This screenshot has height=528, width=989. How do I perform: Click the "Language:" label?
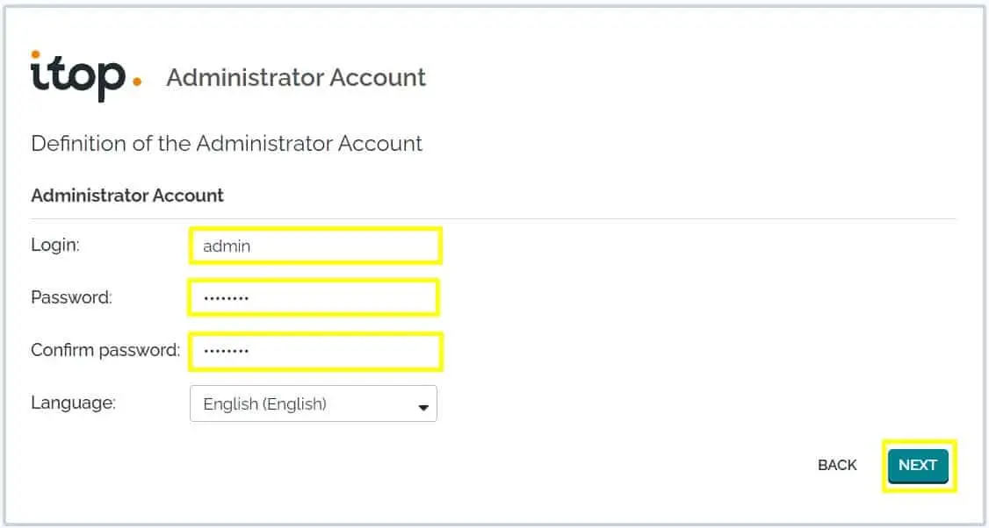point(73,403)
